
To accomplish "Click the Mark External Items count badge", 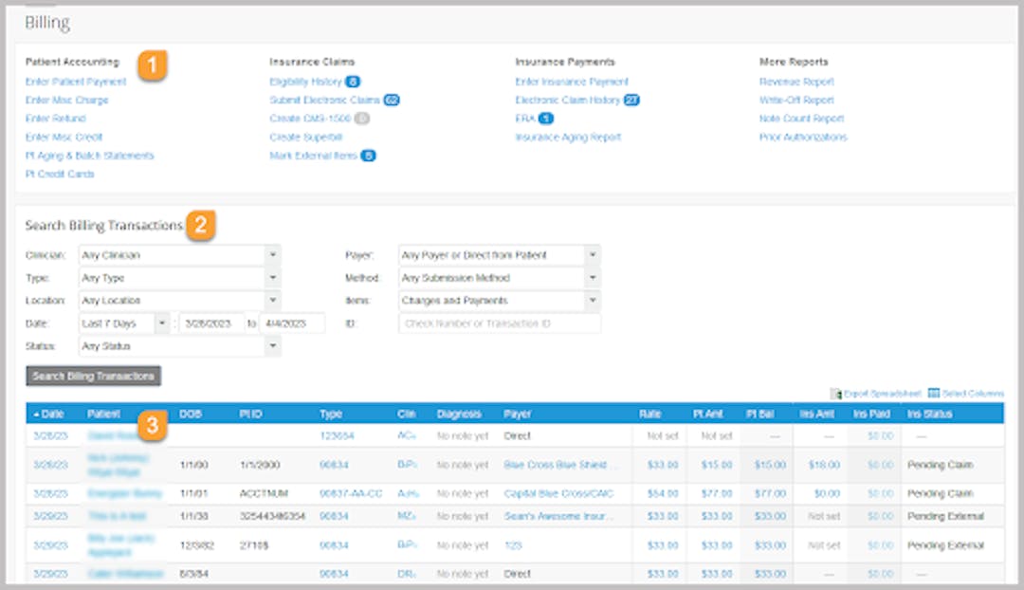I will (x=368, y=156).
